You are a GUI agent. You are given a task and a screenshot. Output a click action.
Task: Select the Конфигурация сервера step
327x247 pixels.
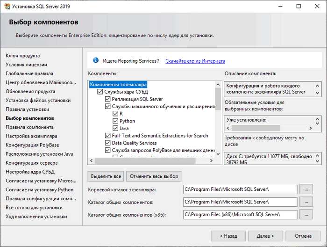[32, 163]
